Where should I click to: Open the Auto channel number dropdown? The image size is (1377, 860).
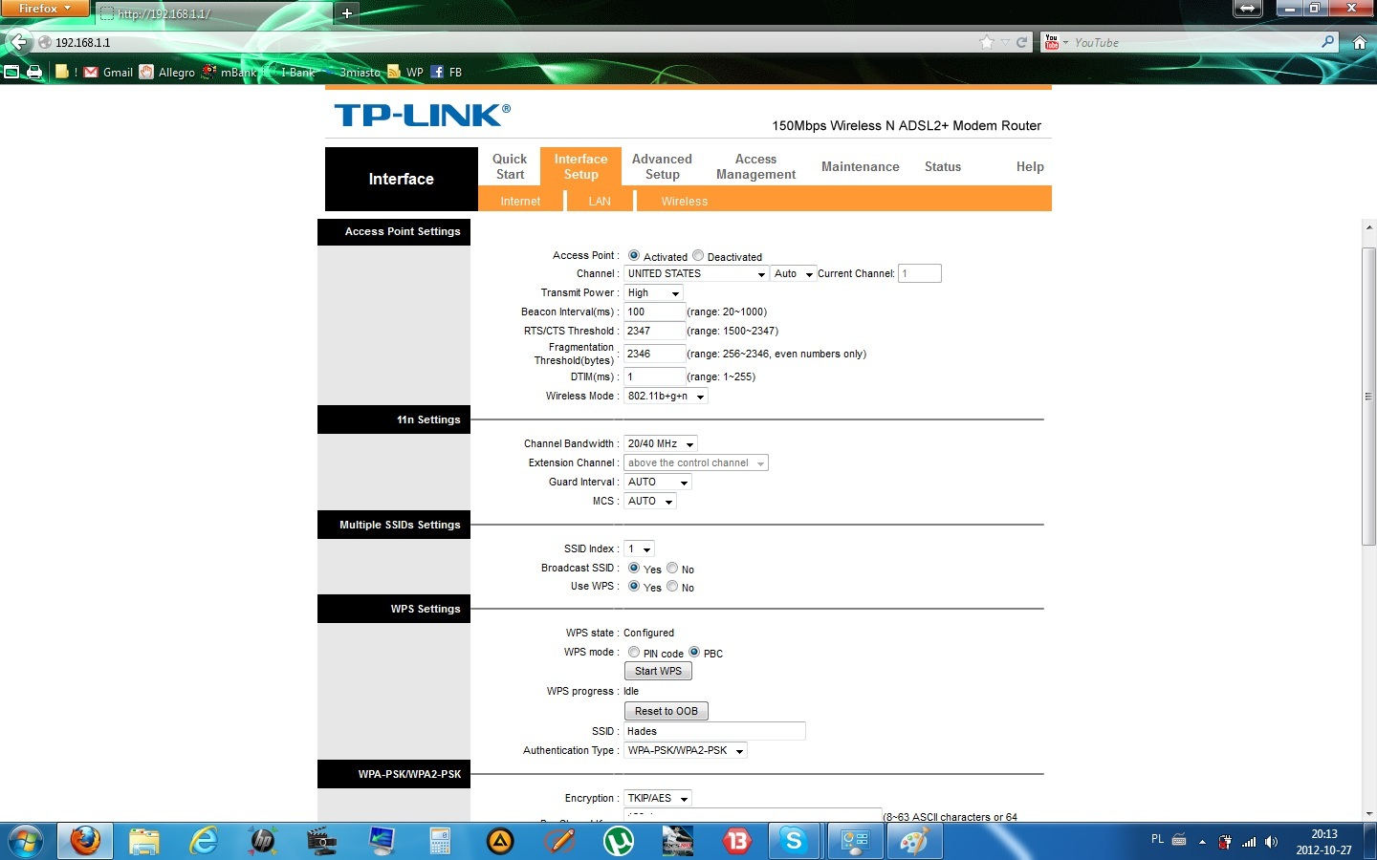794,273
